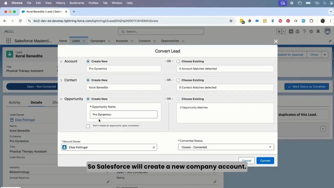Open the Salesforce App Launcher grid icon
The height and width of the screenshot is (188, 334).
[x=9, y=41]
